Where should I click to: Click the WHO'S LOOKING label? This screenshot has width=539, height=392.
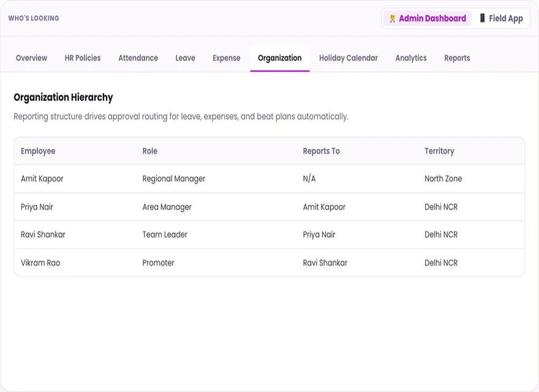pos(34,18)
